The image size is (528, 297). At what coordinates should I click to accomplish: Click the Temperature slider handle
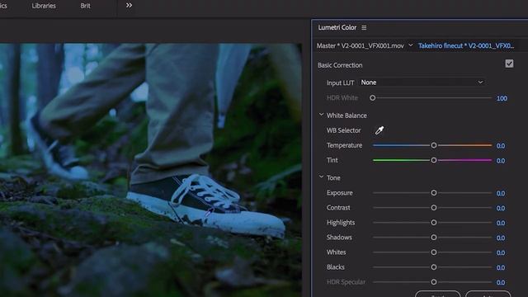coord(434,145)
